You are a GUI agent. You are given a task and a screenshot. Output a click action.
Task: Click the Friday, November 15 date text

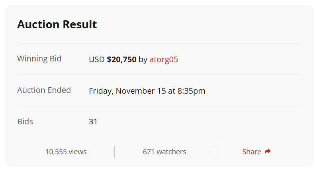click(x=127, y=91)
